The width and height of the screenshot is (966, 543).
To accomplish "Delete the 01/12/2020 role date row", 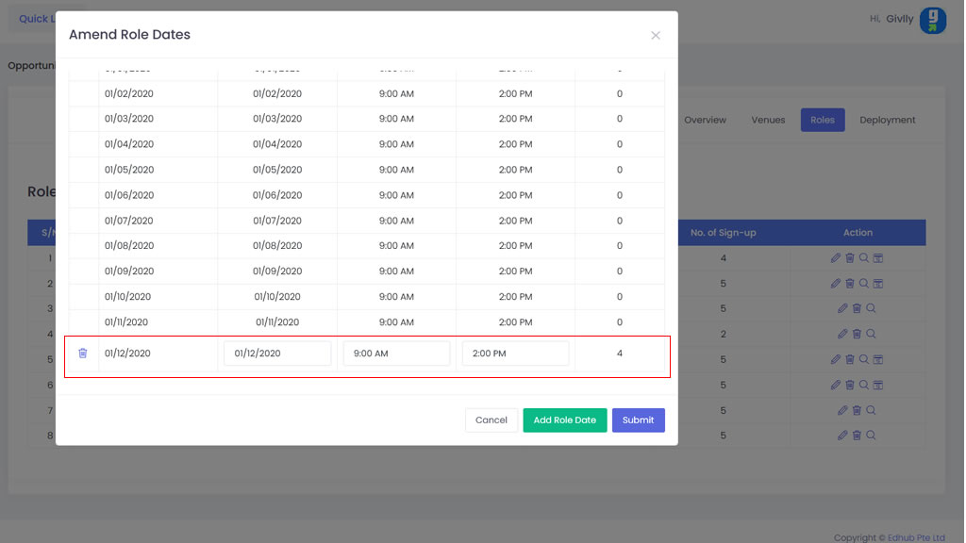I will click(82, 354).
